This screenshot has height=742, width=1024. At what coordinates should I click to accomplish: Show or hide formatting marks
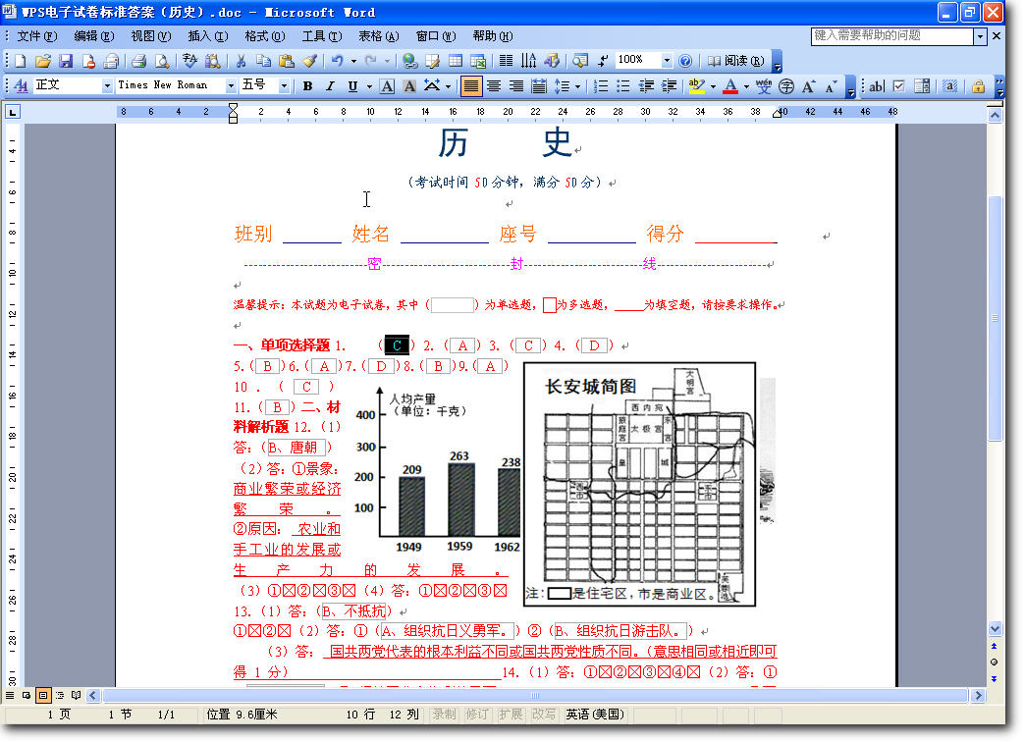[602, 62]
